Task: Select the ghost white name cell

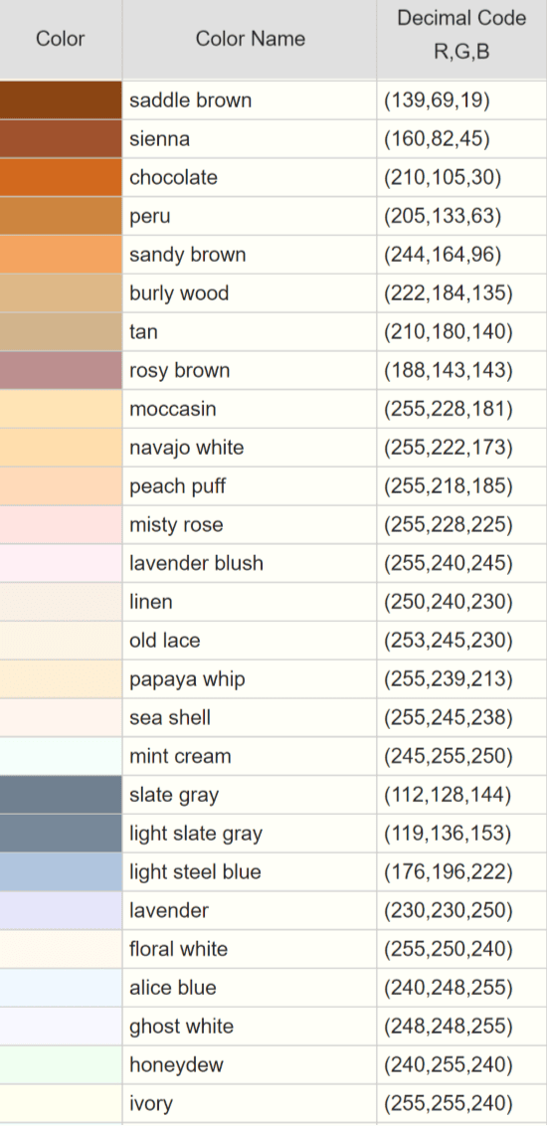Action: (250, 1027)
